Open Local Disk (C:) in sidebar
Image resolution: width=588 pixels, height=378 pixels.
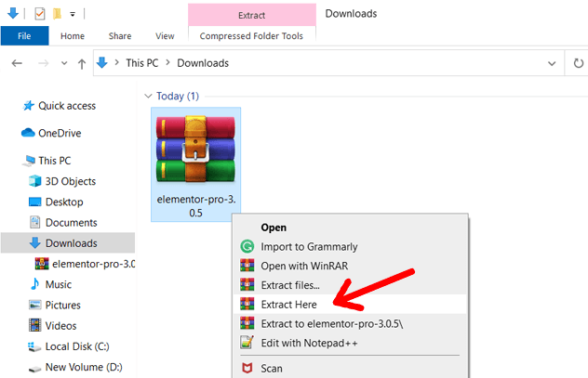point(77,346)
